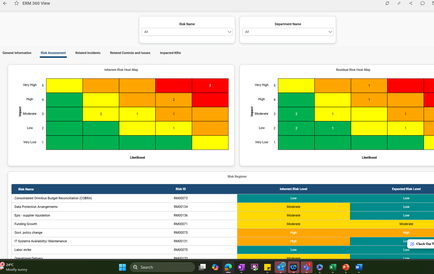
Task: Go to Related Controls and Issues tab
Action: pyautogui.click(x=130, y=53)
